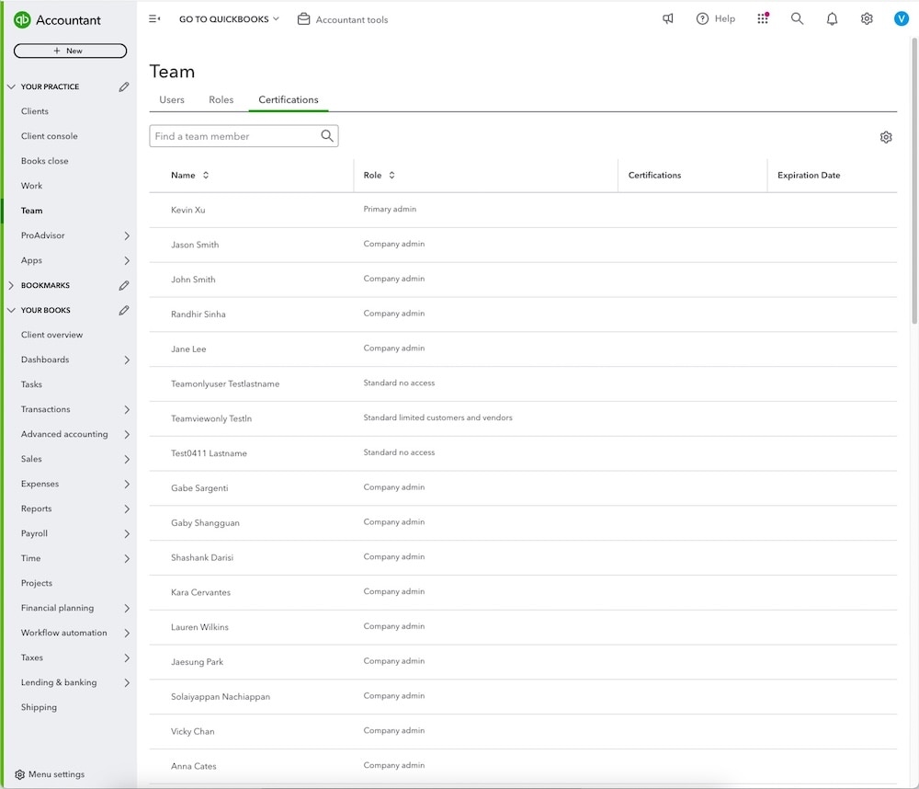The height and width of the screenshot is (789, 919).
Task: Click the Accountant tools briefcase icon
Action: point(302,18)
